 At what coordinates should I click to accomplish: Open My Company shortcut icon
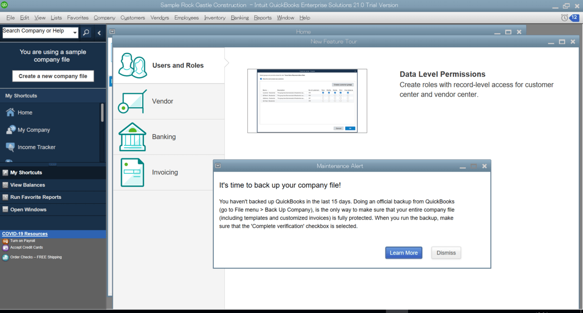pyautogui.click(x=10, y=130)
